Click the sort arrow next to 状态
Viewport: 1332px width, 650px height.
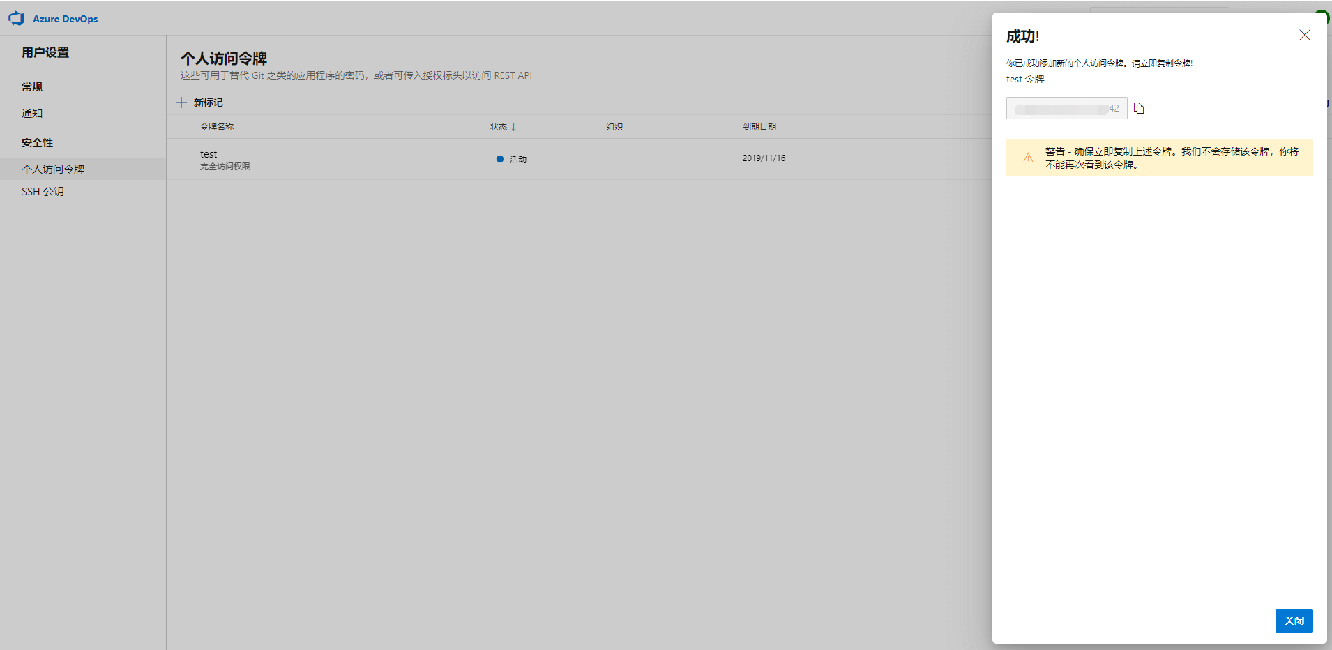[x=514, y=127]
